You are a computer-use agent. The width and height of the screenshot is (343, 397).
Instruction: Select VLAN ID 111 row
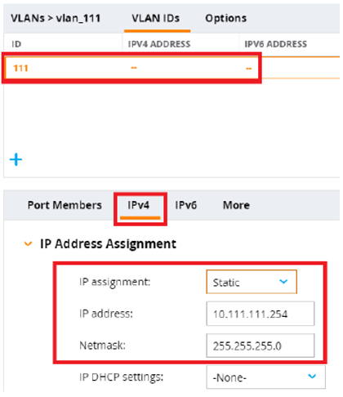pyautogui.click(x=172, y=68)
